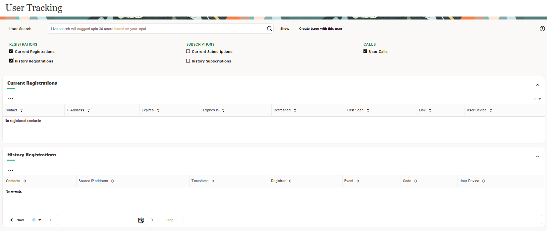Collapse the Current Registrations panel
The height and width of the screenshot is (231, 547).
[x=537, y=85]
